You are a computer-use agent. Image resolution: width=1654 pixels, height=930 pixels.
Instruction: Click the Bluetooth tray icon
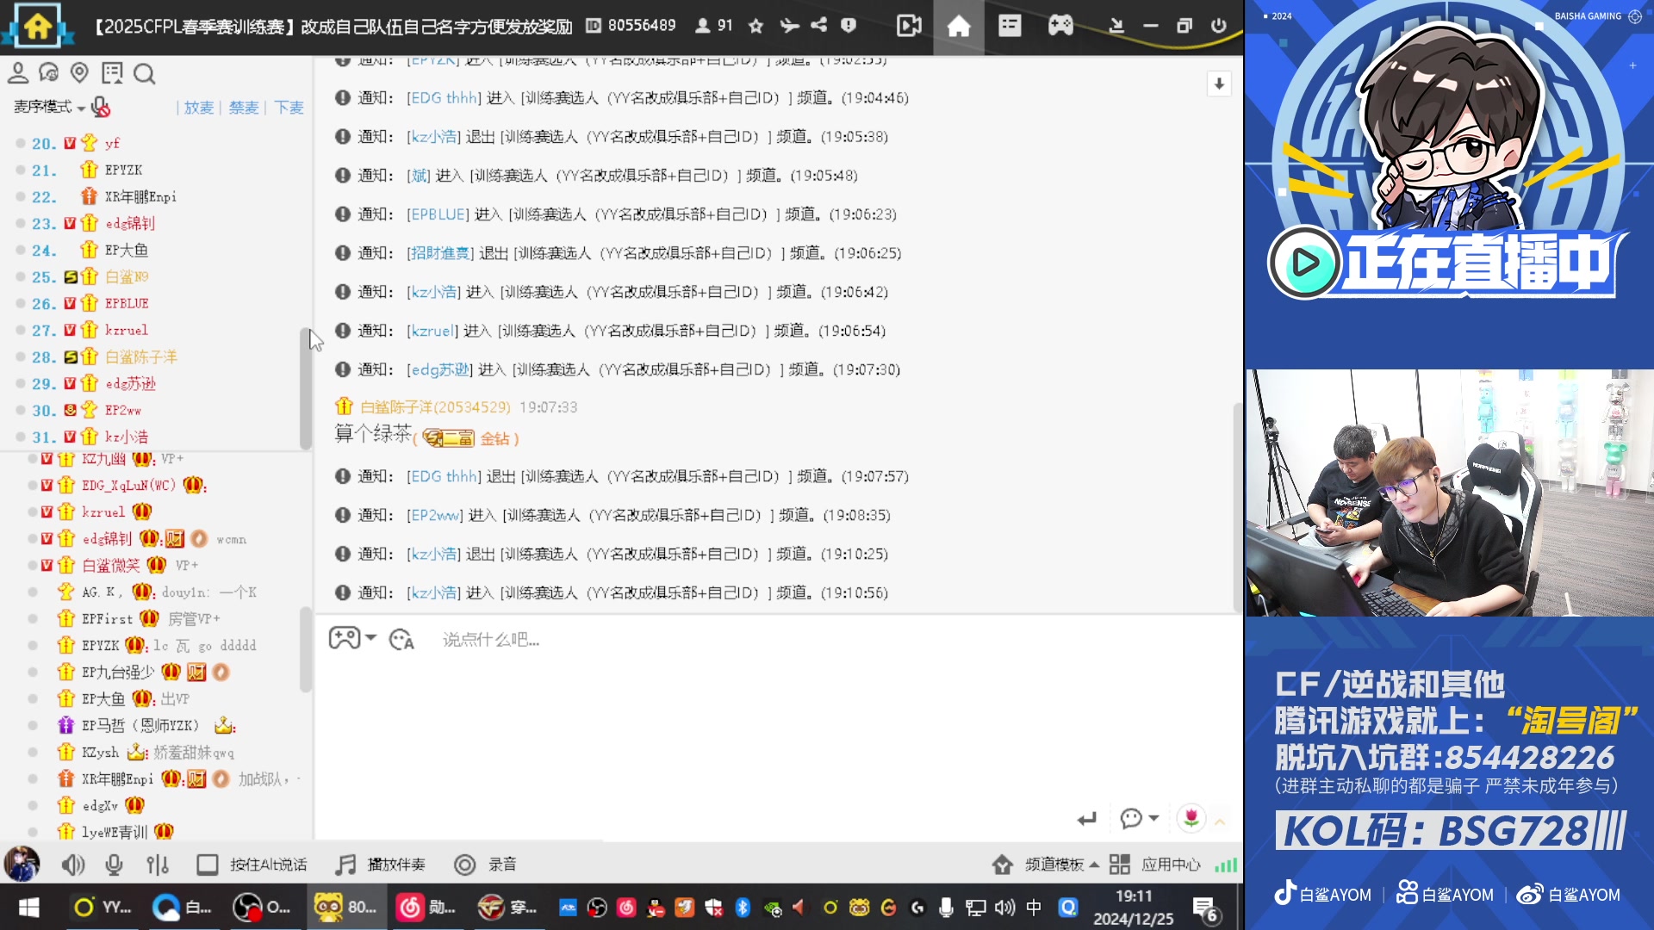click(743, 907)
